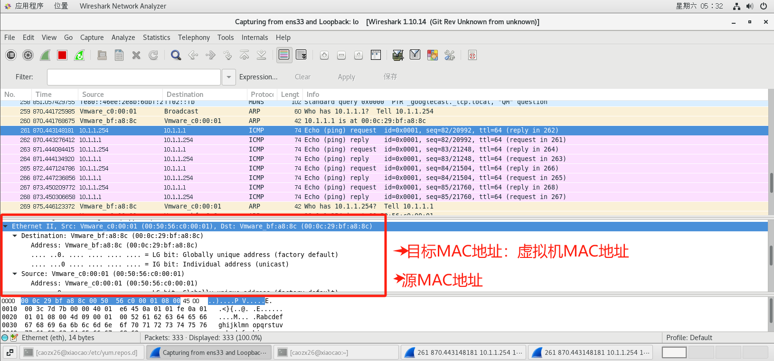Select the IG bit Individual address line

(x=160, y=264)
